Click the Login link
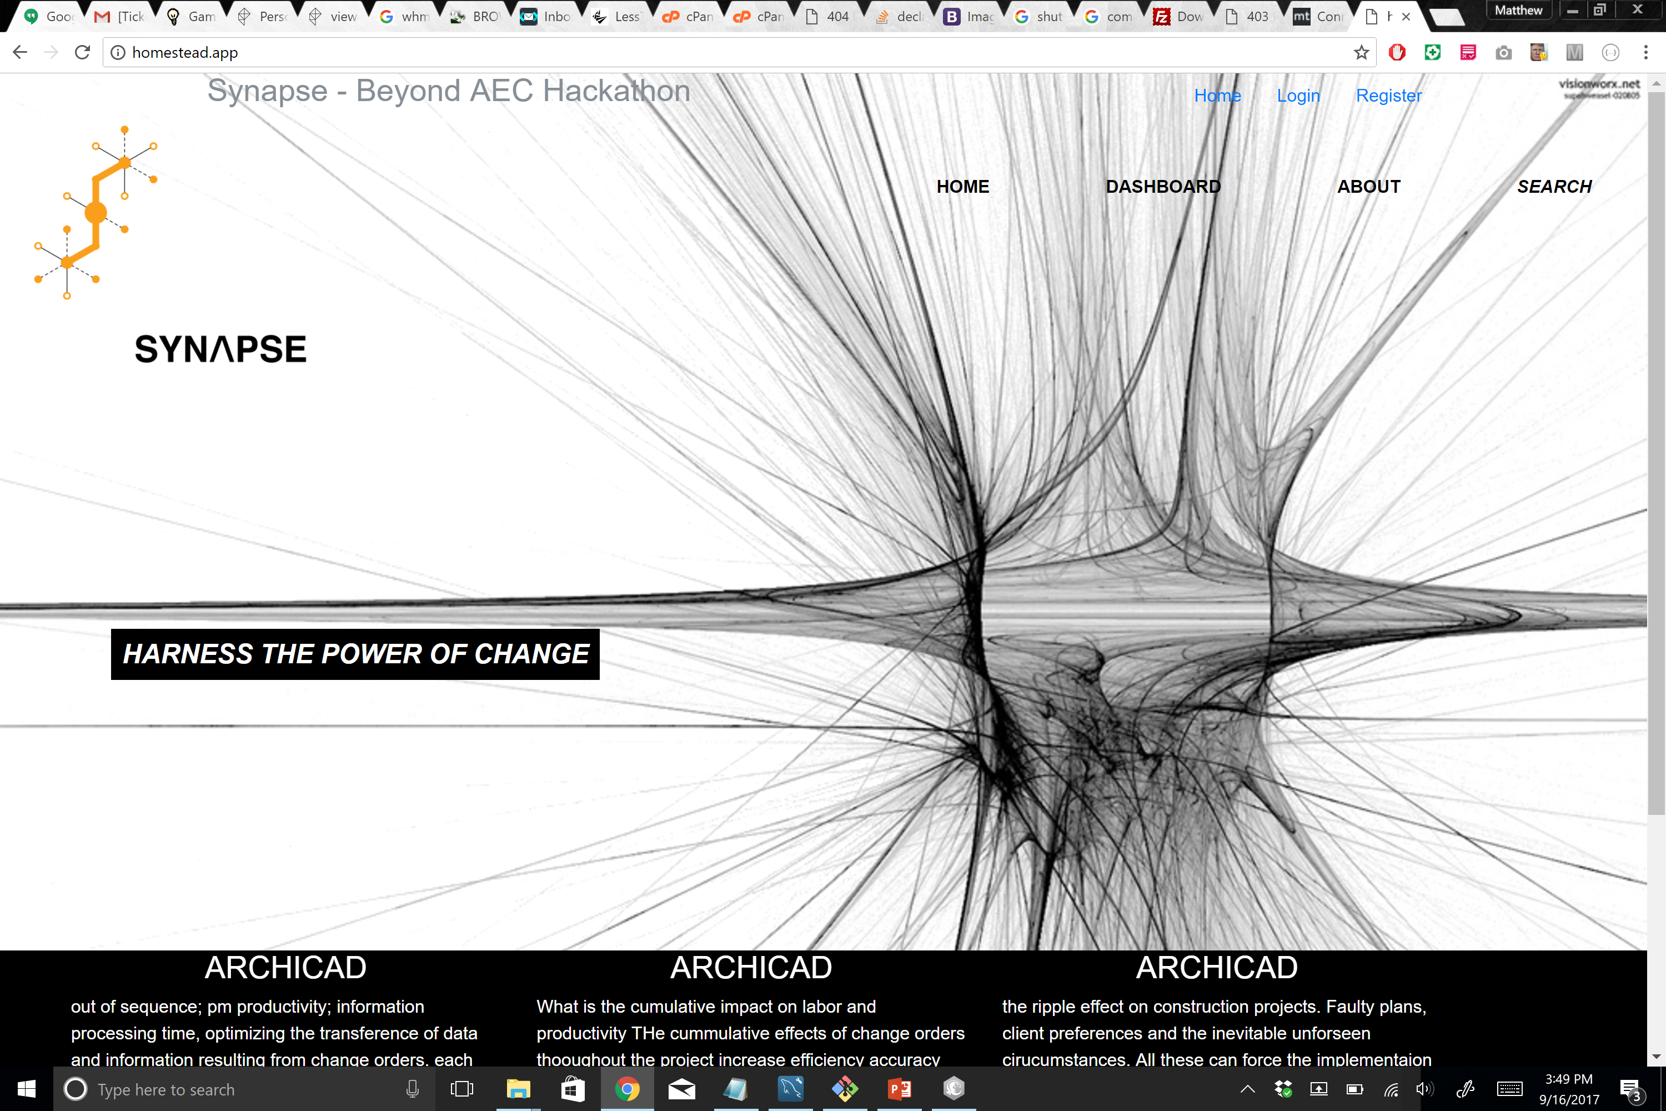The width and height of the screenshot is (1666, 1111). click(x=1298, y=96)
